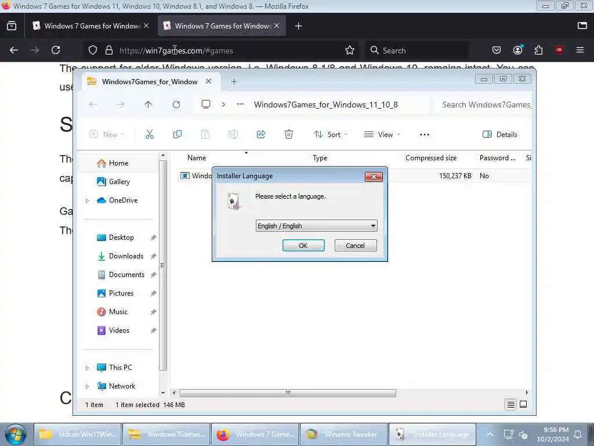Open the See more ellipsis in Explorer toolbar

point(425,134)
